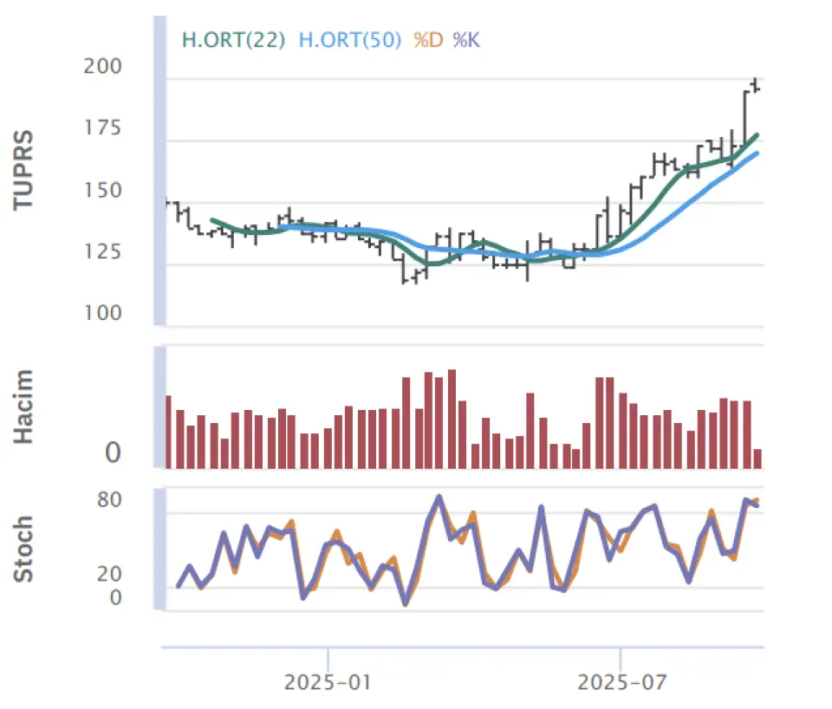The image size is (832, 709).
Task: Click the 80 level label on Stoch axis
Action: 109,500
